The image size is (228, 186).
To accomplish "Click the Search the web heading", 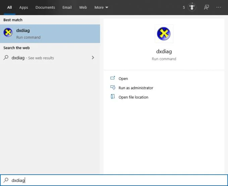I will tap(16, 48).
